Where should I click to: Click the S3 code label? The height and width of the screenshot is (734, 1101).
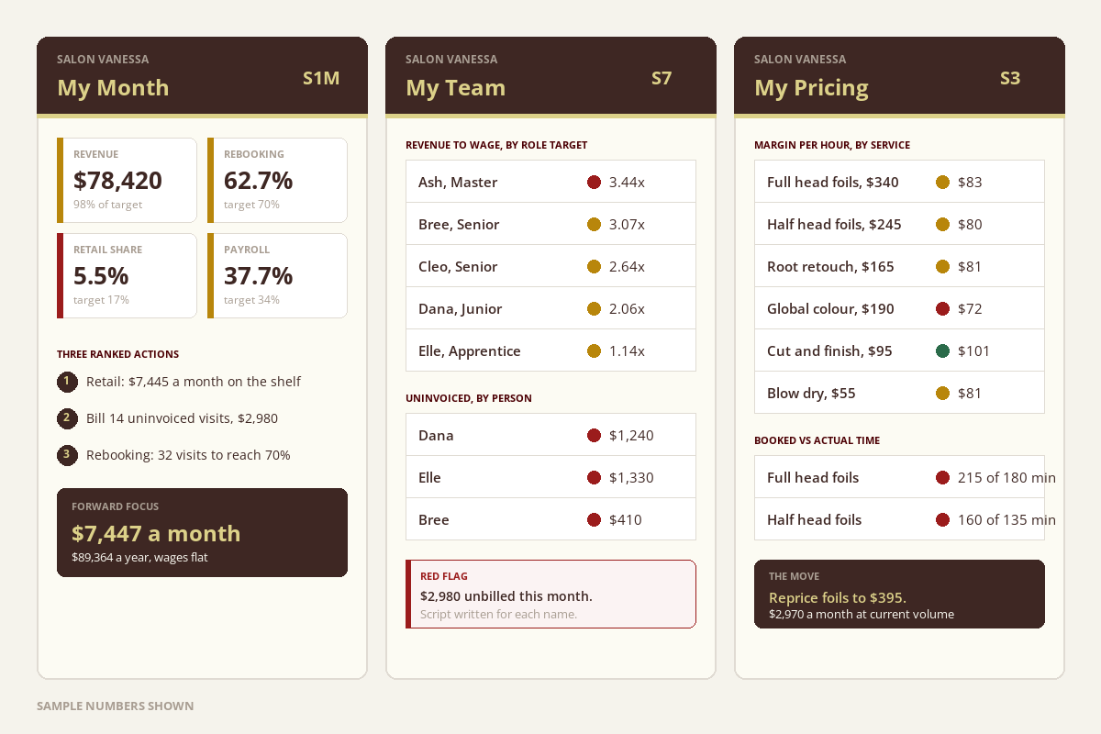pos(1010,78)
